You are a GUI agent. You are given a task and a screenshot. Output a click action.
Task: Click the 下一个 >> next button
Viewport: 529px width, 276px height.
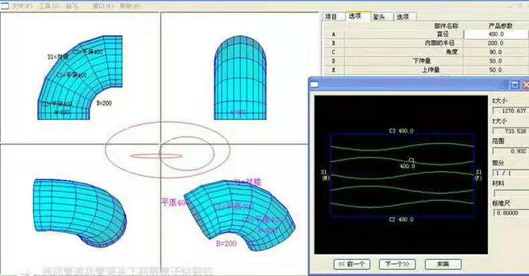point(398,263)
